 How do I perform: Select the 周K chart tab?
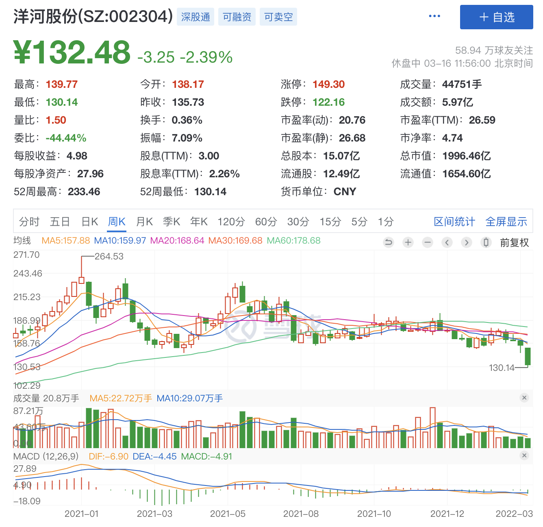[117, 222]
